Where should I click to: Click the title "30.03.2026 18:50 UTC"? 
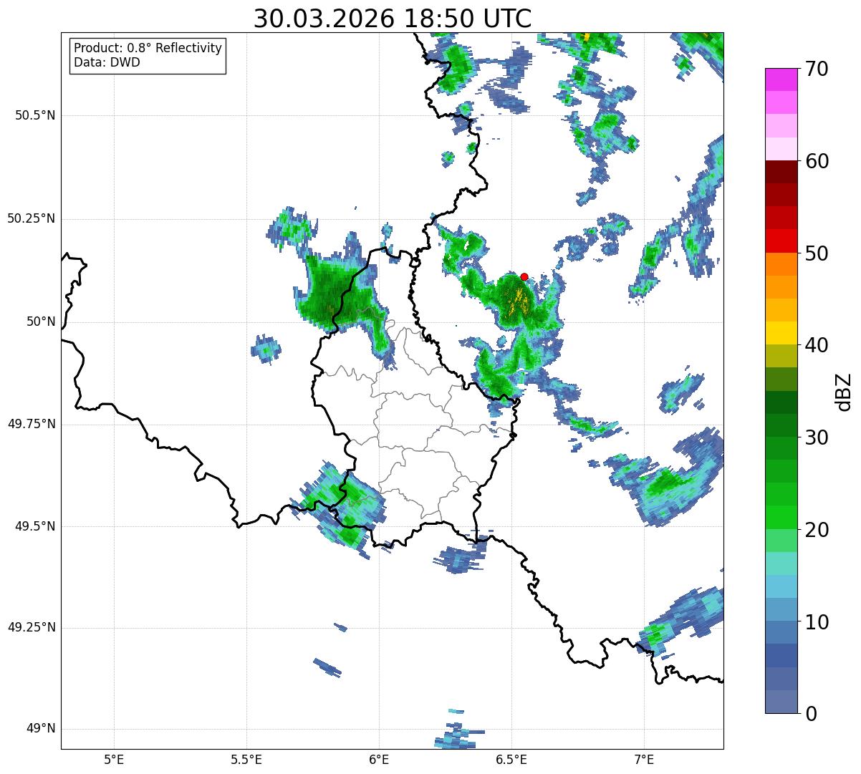click(x=393, y=19)
